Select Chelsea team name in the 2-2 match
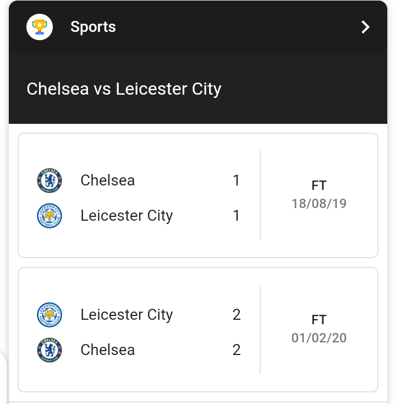 (107, 350)
